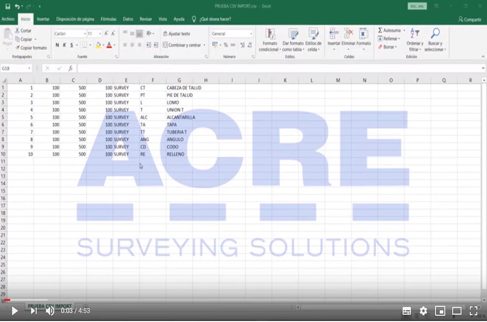Click the Compartir button
The height and width of the screenshot is (322, 487).
470,19
